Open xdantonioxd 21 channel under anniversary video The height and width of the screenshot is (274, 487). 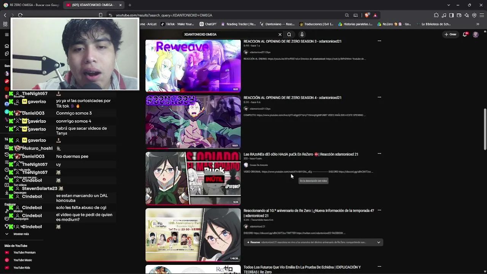coord(257,226)
